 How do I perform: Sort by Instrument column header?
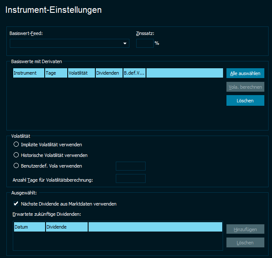[29, 73]
